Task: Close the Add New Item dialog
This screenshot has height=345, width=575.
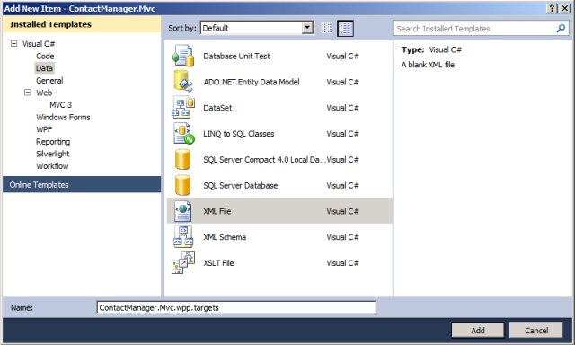Action: (564, 8)
